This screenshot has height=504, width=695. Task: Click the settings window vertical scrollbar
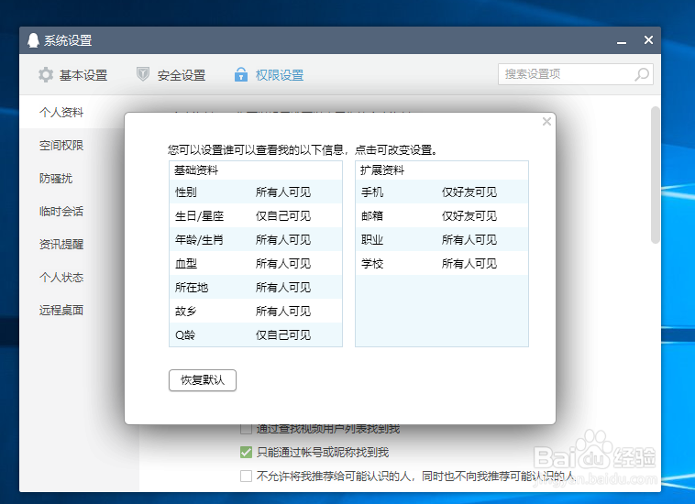pos(655,175)
